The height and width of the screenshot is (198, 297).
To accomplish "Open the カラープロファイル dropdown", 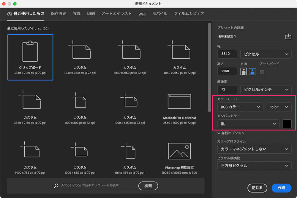I will [x=254, y=149].
